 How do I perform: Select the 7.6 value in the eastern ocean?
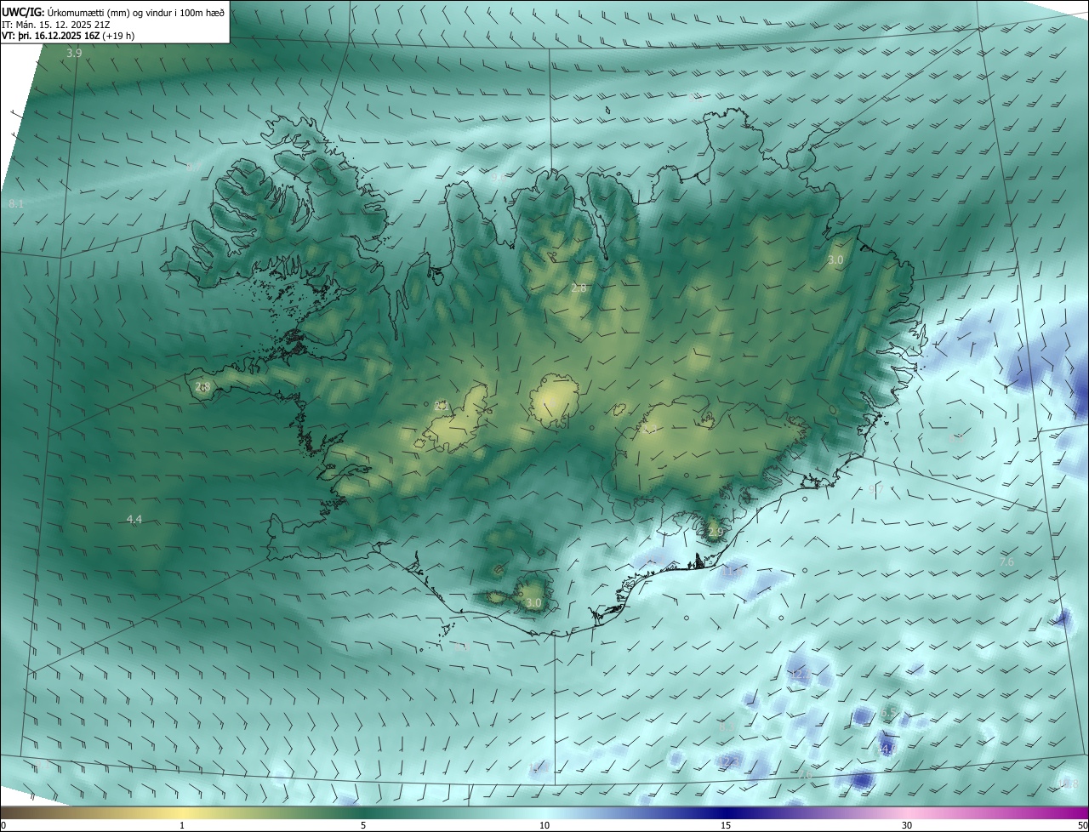(x=1006, y=562)
